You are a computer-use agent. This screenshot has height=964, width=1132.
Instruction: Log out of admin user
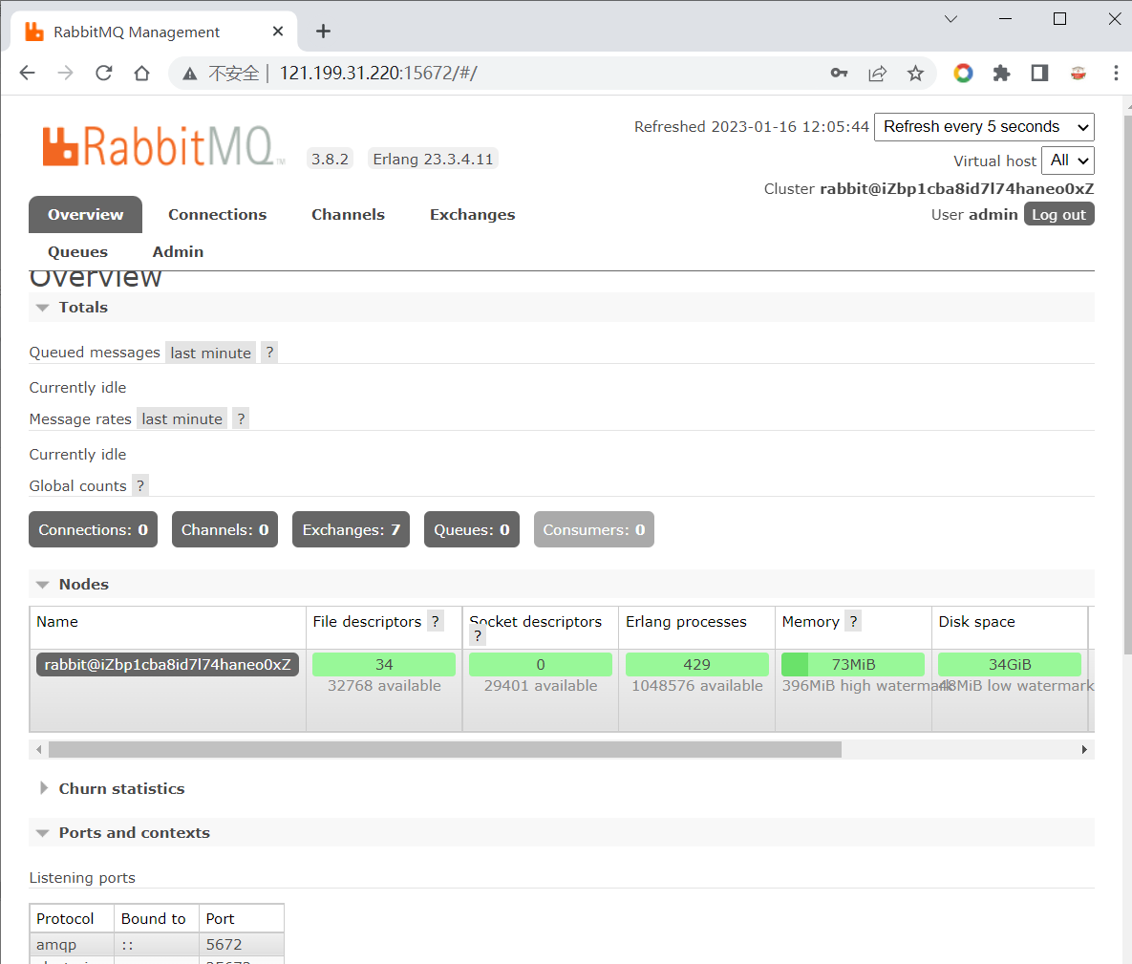(1058, 214)
